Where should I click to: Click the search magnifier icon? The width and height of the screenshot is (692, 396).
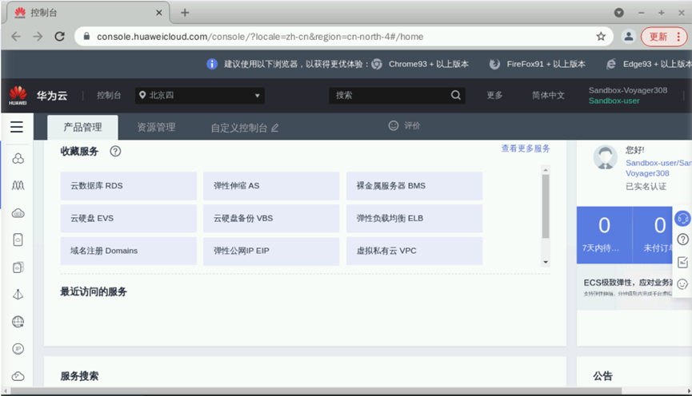pos(456,95)
